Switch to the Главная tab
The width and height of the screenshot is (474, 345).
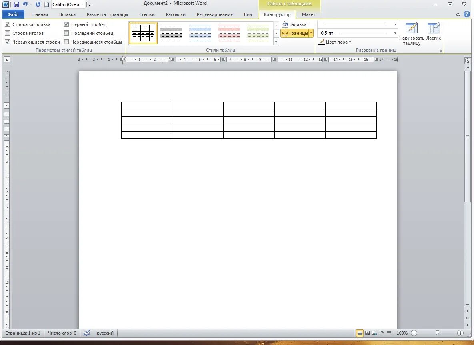(39, 14)
